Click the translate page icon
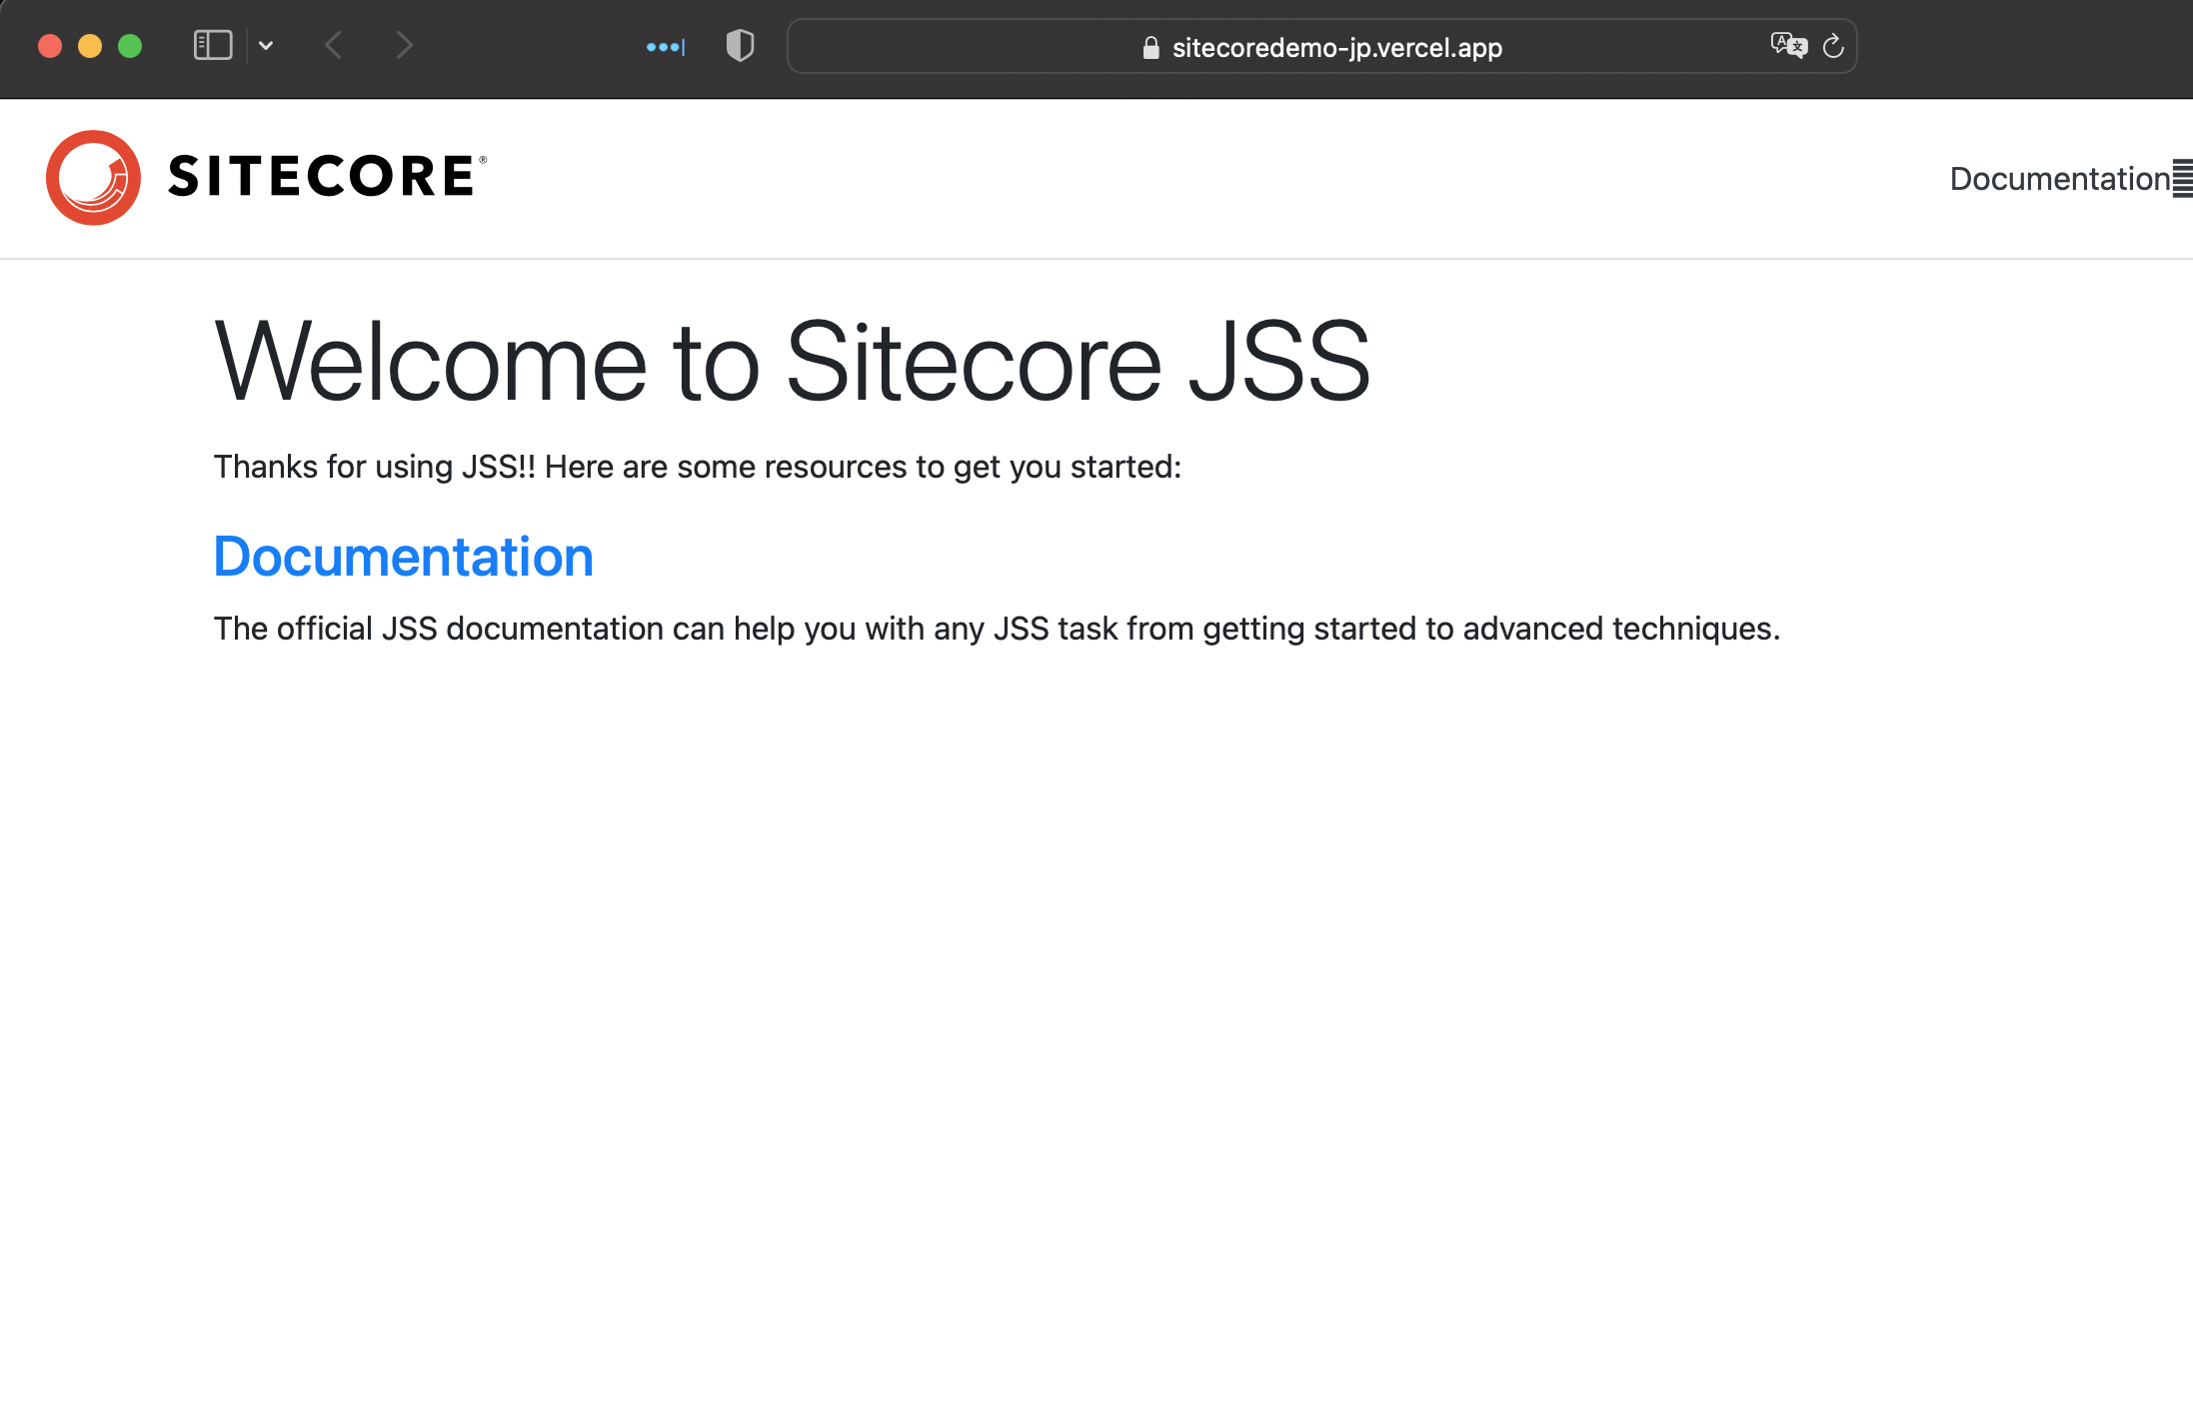This screenshot has height=1415, width=2193. (1788, 46)
